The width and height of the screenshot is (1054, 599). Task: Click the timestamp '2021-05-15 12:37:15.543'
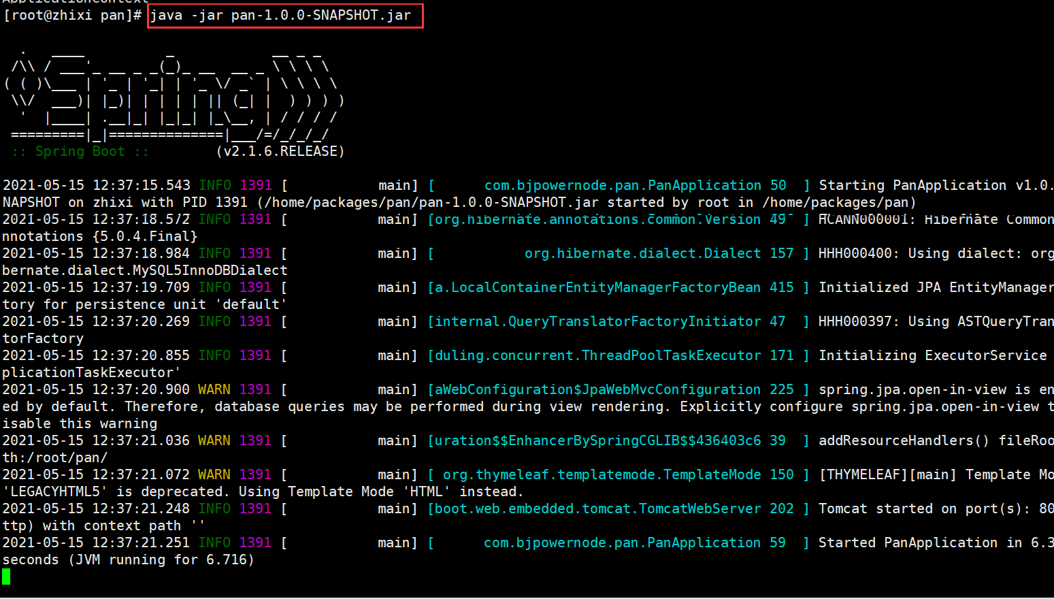97,185
